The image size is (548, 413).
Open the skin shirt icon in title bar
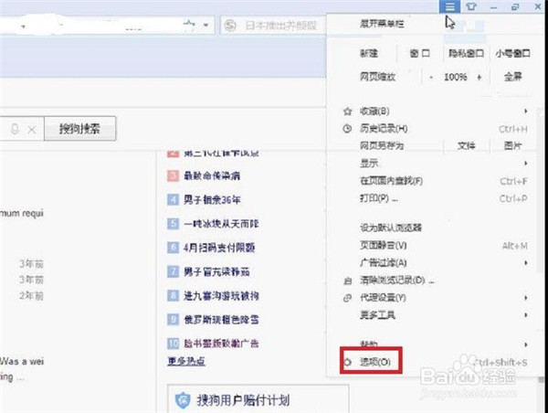tap(470, 6)
